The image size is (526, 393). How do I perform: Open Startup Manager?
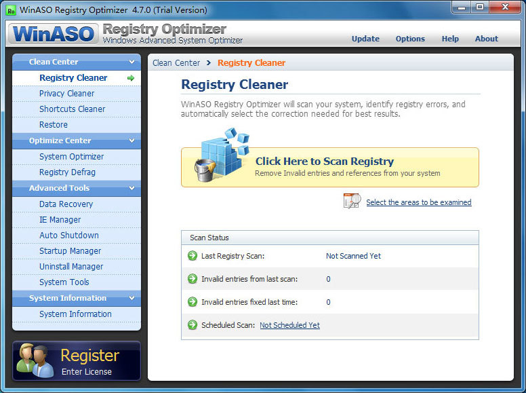[x=77, y=251]
